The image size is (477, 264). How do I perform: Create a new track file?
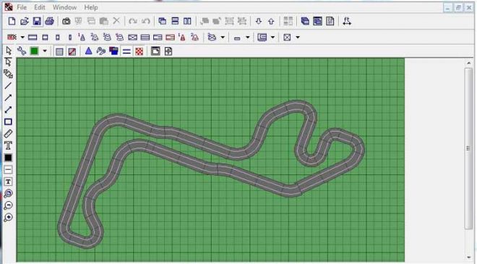[12, 21]
